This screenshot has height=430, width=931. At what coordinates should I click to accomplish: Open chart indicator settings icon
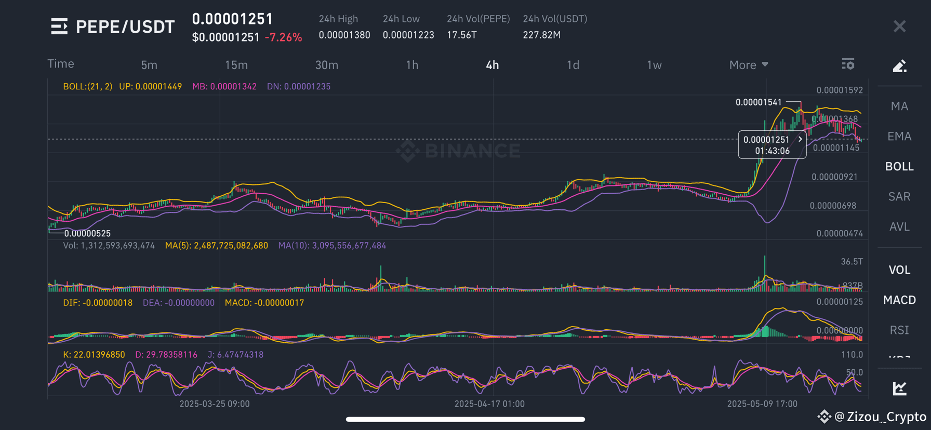pos(848,64)
